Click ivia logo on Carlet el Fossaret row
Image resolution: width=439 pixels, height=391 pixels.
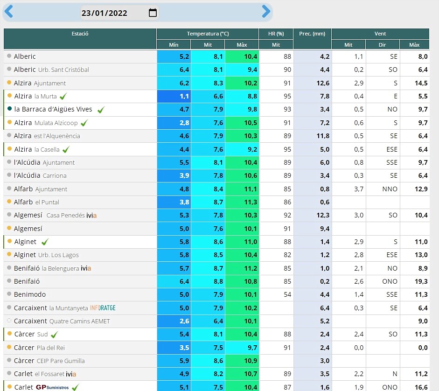71,374
